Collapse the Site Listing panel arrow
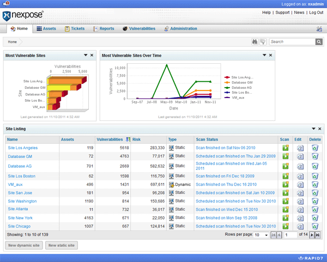327x262 pixels. [313, 129]
